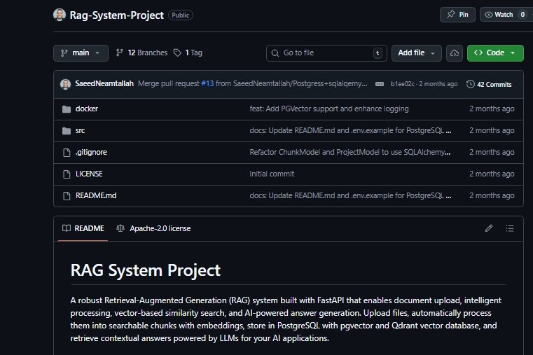Image resolution: width=533 pixels, height=355 pixels.
Task: View the 12 Branches link
Action: coord(141,53)
